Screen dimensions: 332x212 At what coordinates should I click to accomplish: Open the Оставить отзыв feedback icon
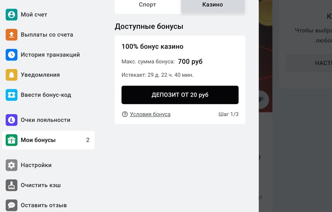tap(11, 205)
